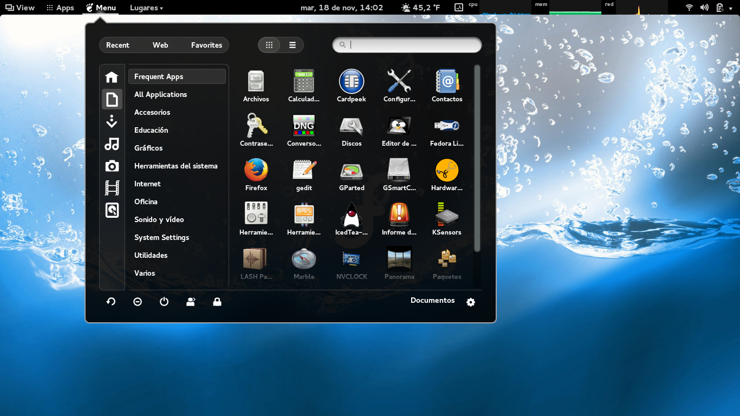Switch to grid view mode

tap(269, 45)
